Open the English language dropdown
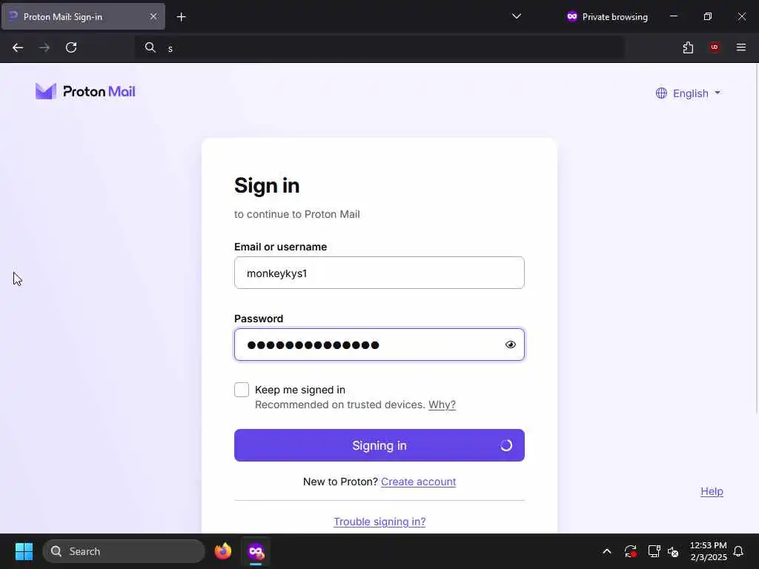The image size is (759, 569). (688, 93)
